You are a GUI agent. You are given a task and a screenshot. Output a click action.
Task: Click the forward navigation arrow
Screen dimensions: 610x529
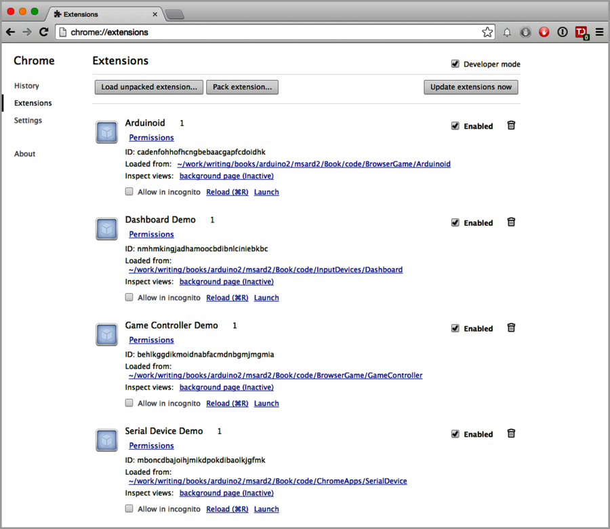click(26, 32)
